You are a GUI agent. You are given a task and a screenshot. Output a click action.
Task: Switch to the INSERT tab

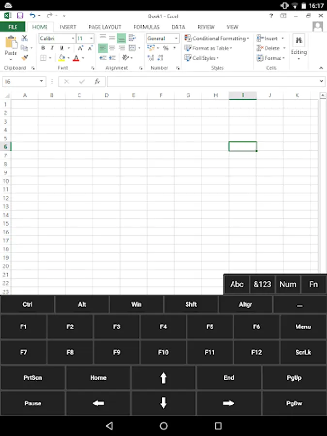coord(67,27)
